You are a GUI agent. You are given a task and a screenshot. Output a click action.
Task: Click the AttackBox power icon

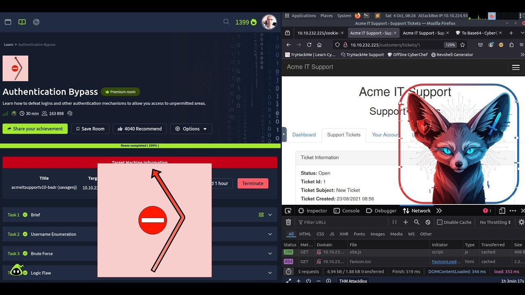pos(308,281)
